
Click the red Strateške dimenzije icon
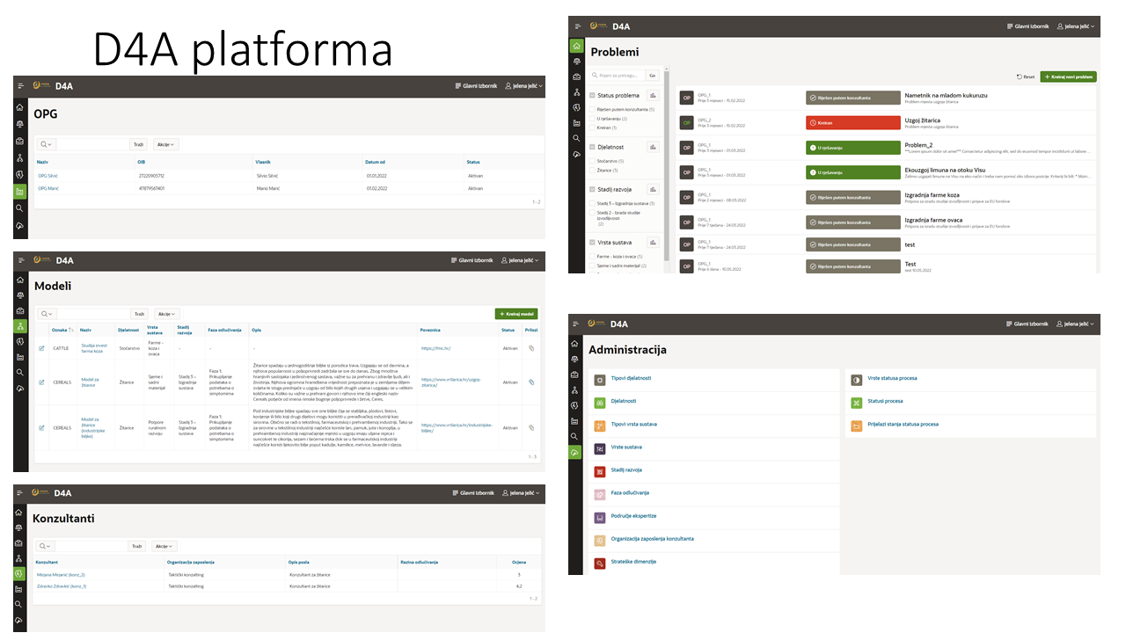point(600,563)
